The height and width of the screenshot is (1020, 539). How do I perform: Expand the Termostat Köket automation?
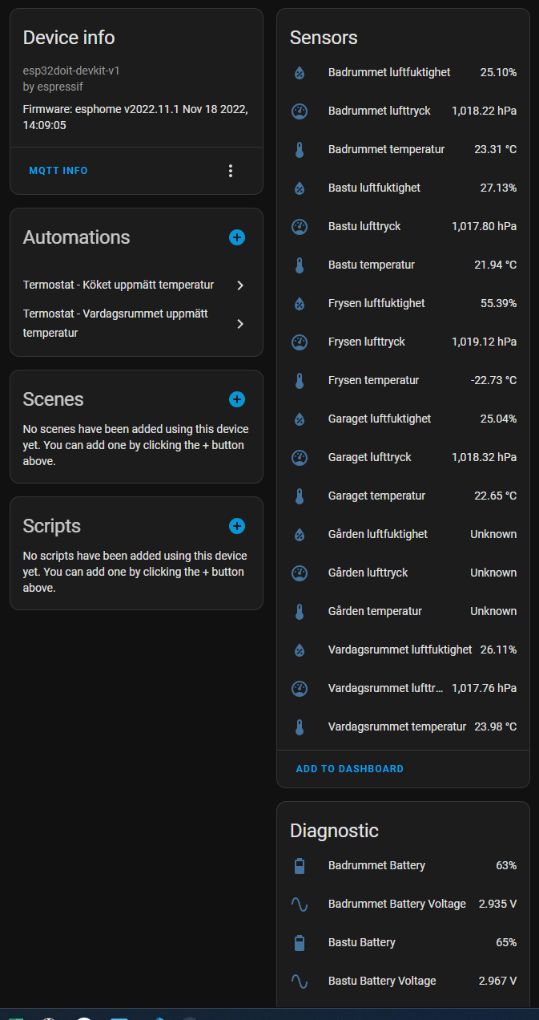pyautogui.click(x=239, y=285)
